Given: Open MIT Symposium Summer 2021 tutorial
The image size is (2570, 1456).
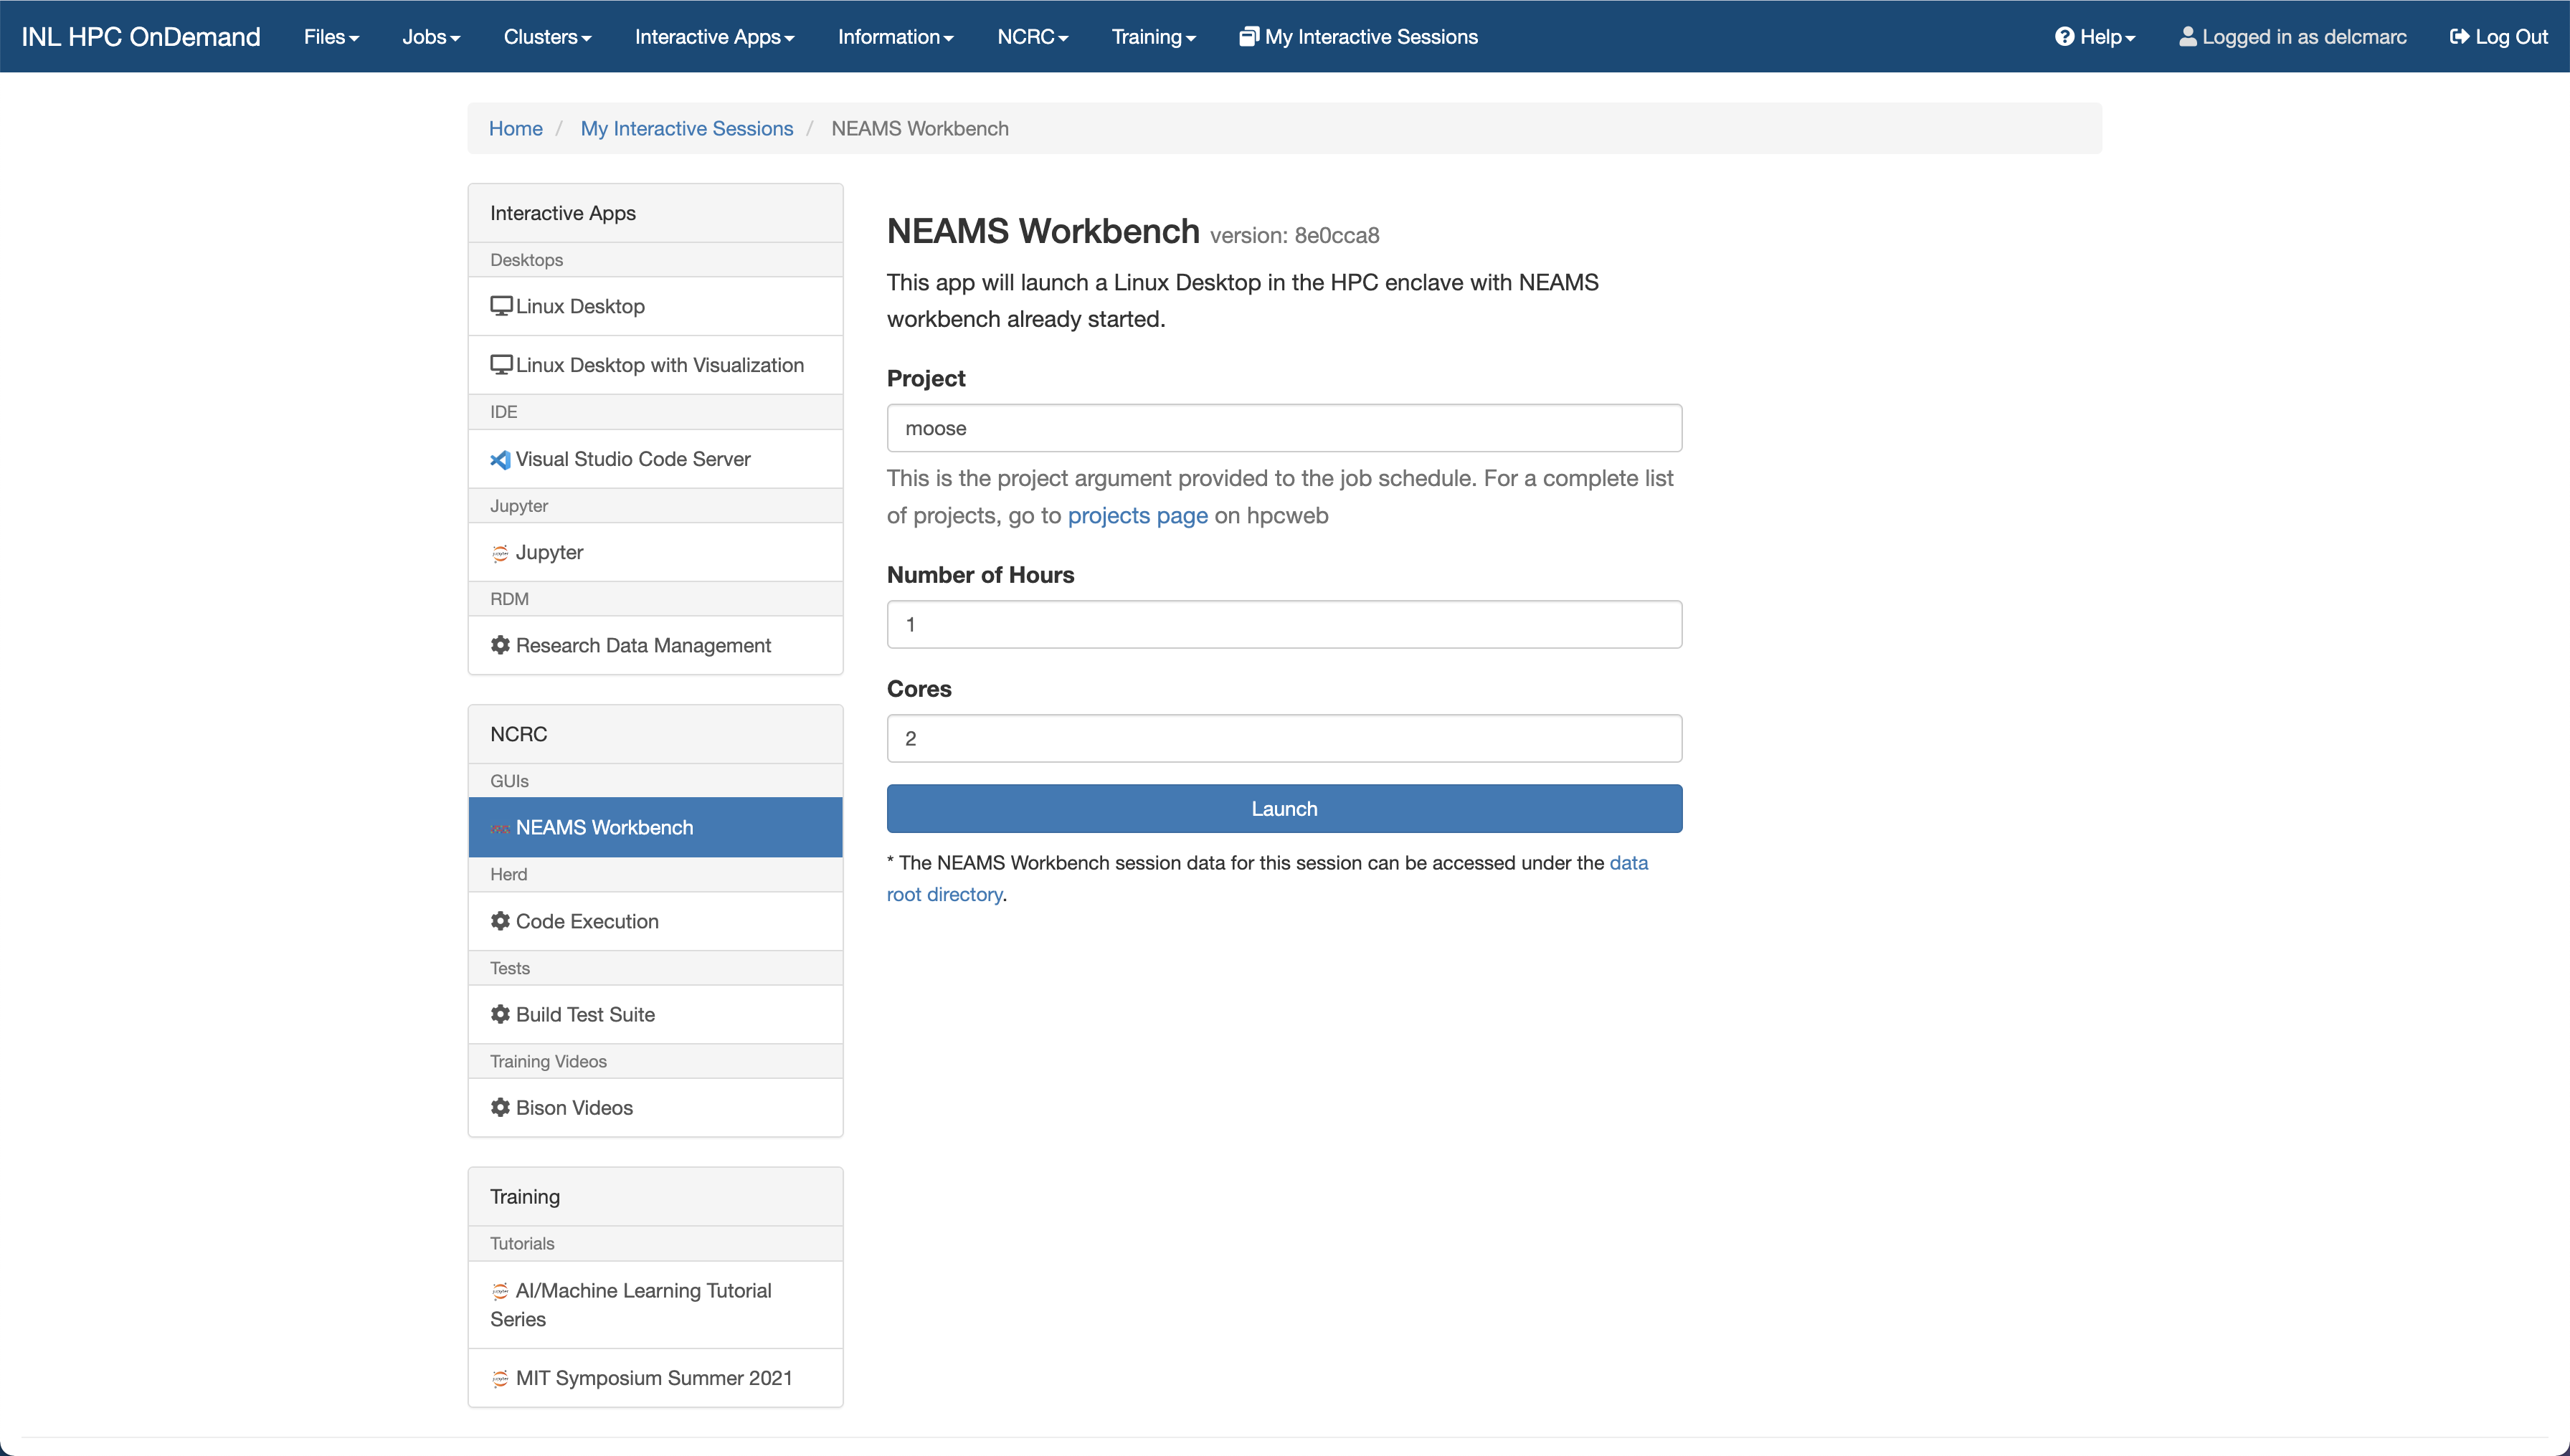Looking at the screenshot, I should [656, 1378].
